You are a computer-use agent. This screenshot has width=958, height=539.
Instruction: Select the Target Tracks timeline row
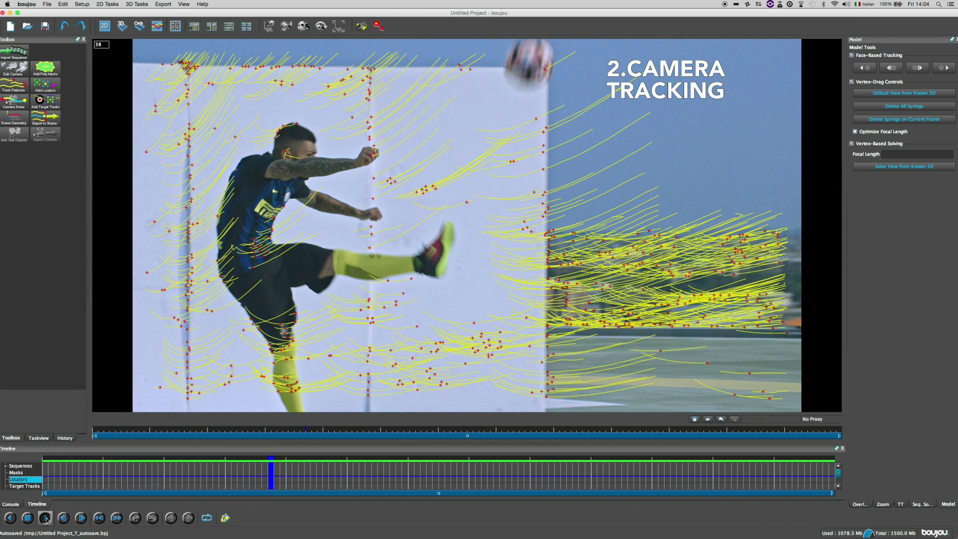(24, 486)
